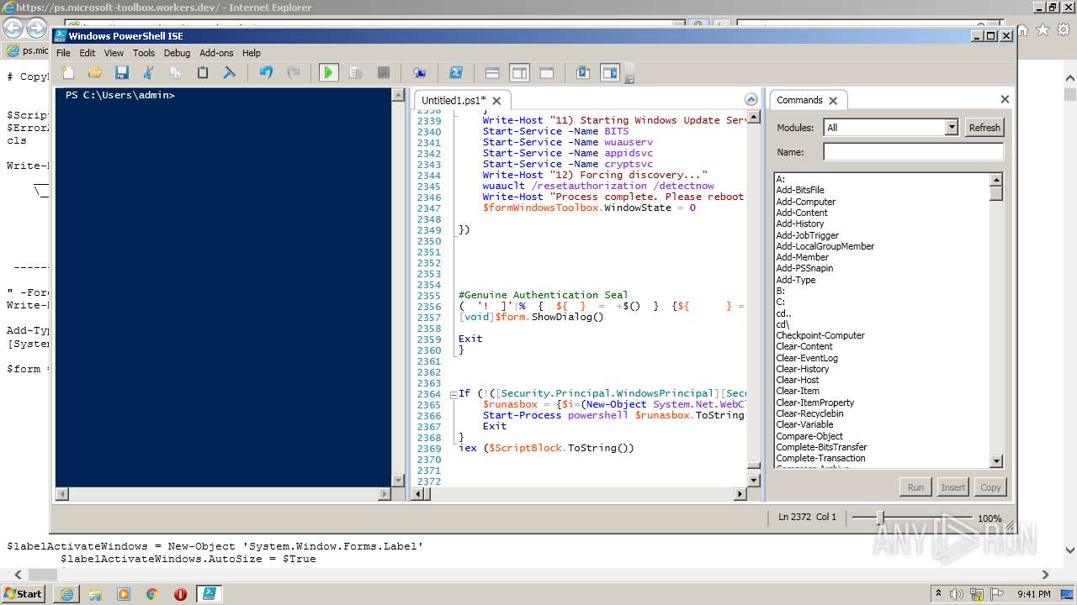Select Add-LocalGroupMember command

pos(825,246)
